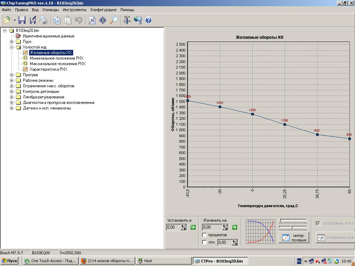Click the blue question mark help icon

point(148,20)
